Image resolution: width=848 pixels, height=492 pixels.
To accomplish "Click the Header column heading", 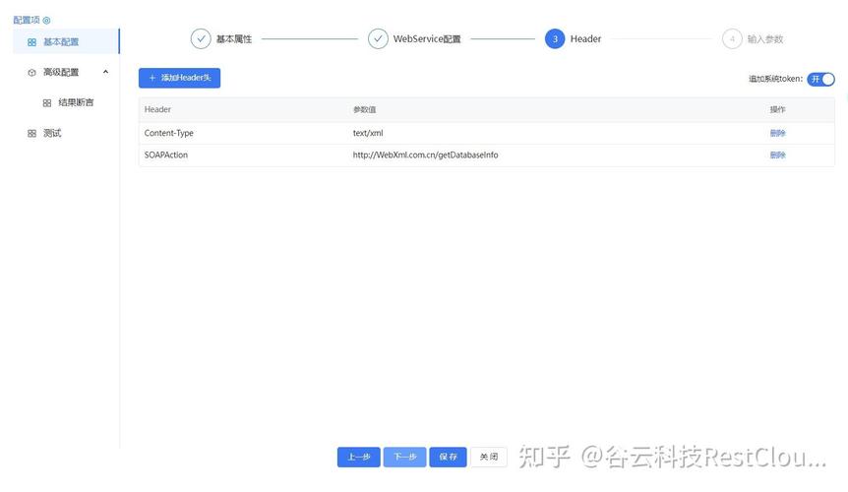I will (157, 109).
